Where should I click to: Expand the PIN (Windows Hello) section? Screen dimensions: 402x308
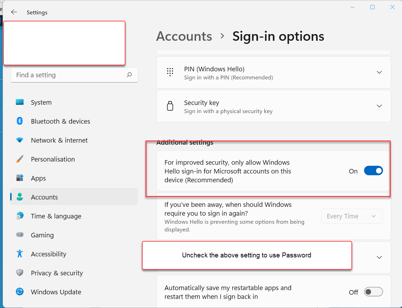[379, 72]
